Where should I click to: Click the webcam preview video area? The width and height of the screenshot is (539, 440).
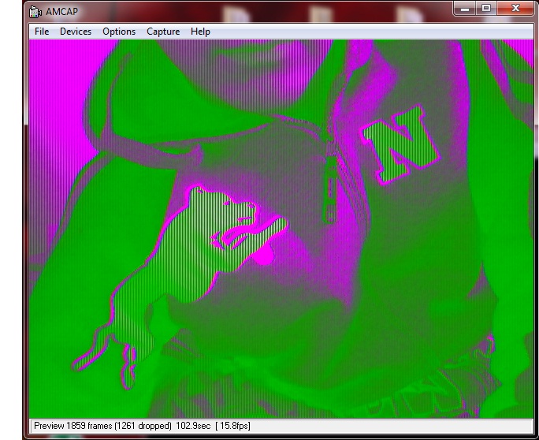[281, 229]
